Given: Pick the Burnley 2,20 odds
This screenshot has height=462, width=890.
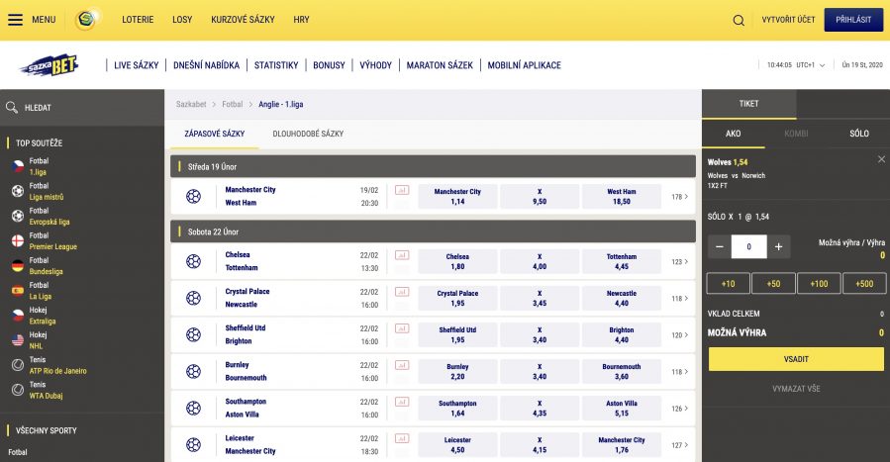Looking at the screenshot, I should pyautogui.click(x=457, y=371).
